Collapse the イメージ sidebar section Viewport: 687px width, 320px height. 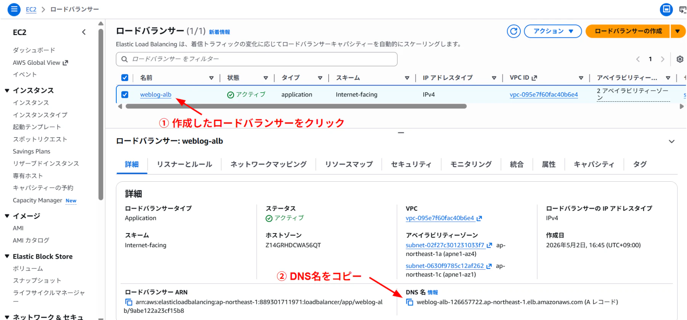(x=7, y=216)
